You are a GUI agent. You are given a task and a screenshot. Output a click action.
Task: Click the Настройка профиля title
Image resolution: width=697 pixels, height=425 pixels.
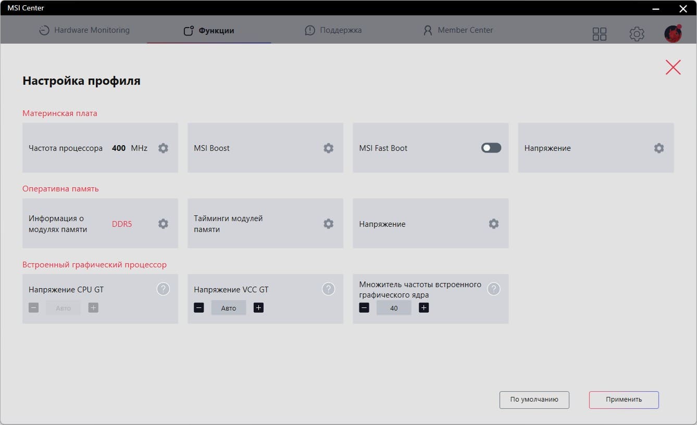click(81, 81)
